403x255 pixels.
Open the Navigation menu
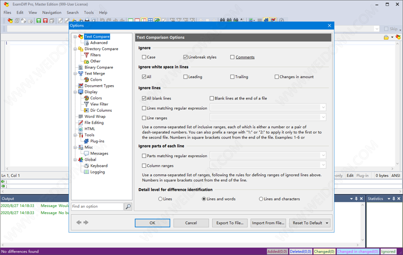coord(52,12)
